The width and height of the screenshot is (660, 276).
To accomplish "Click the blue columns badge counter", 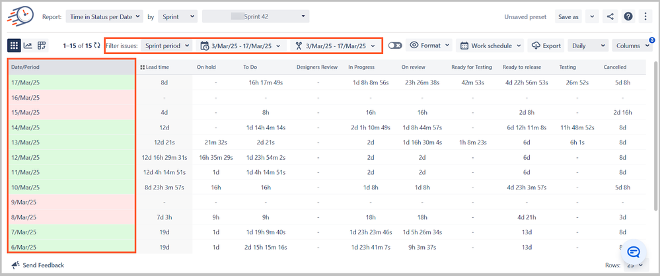I will [651, 40].
